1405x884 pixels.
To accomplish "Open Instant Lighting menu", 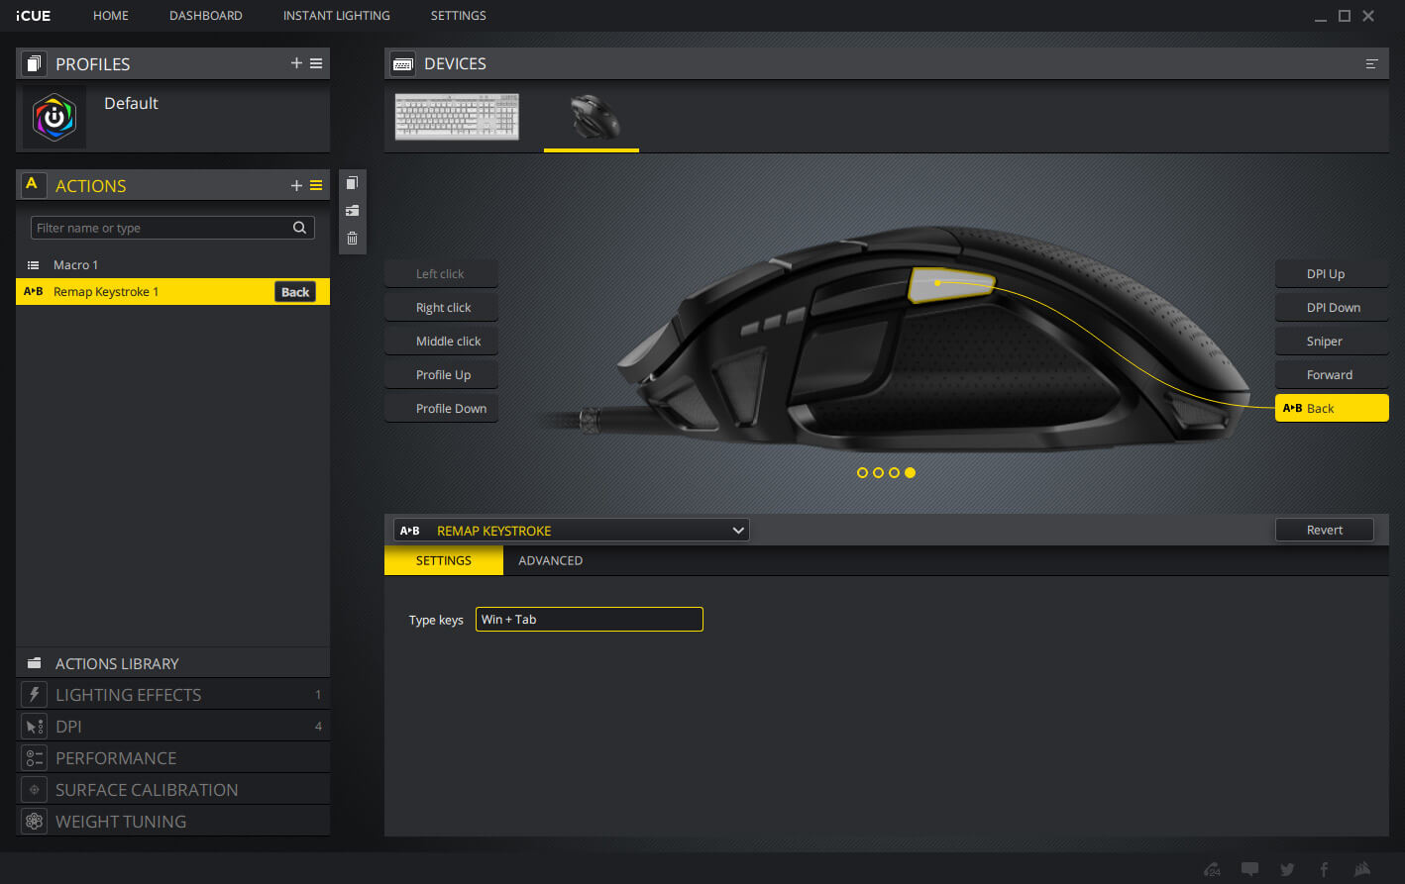I will (x=337, y=16).
